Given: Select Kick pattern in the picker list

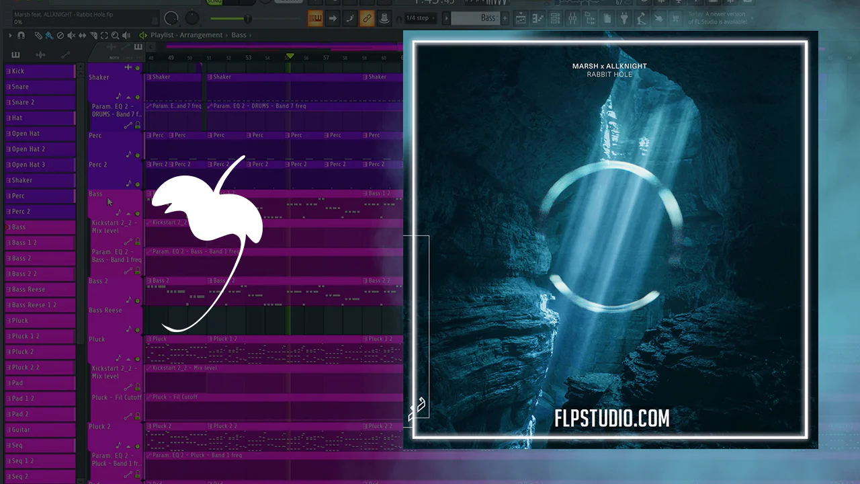Looking at the screenshot, I should click(x=40, y=71).
